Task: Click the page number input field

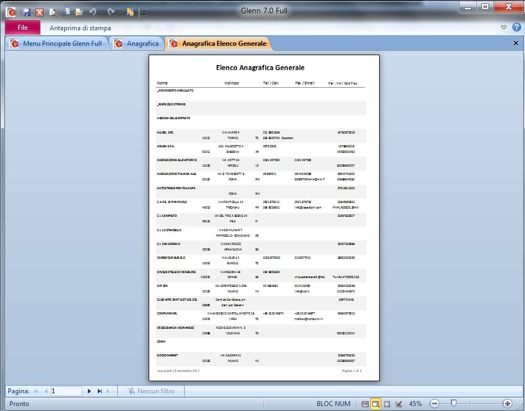Action: tap(66, 391)
